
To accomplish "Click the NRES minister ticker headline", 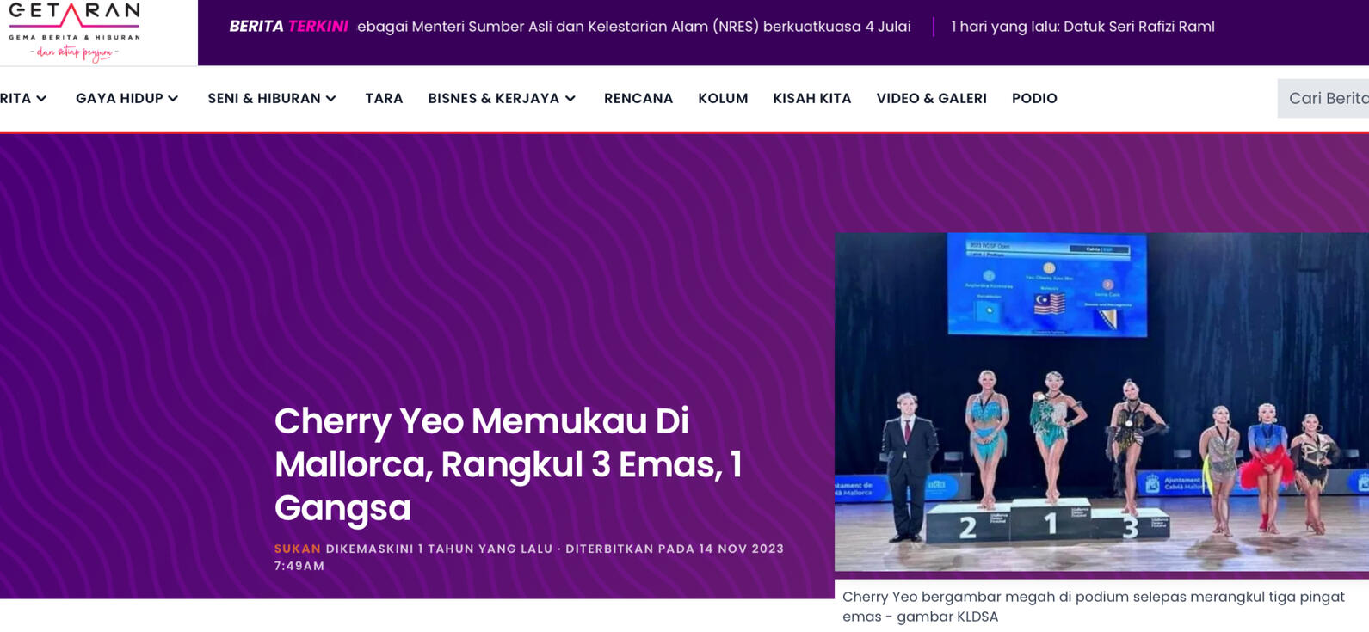I will pos(633,27).
